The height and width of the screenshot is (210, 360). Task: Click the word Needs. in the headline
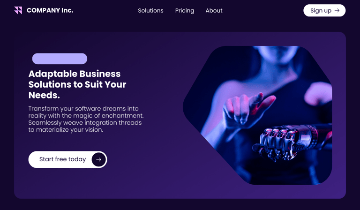(x=44, y=95)
